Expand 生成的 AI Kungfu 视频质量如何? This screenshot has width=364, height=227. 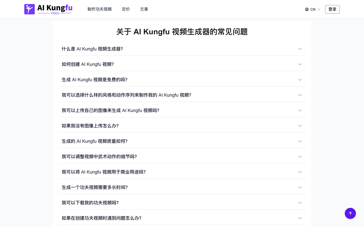(182, 141)
